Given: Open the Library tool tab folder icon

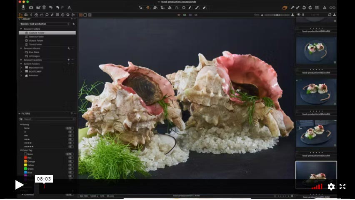Looking at the screenshot, I should (x=20, y=15).
